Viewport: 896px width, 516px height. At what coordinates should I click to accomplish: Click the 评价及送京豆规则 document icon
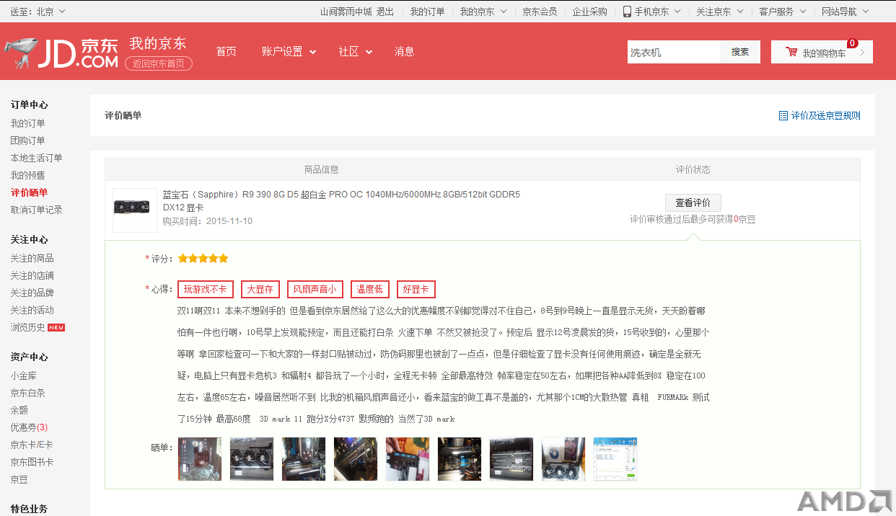[783, 115]
